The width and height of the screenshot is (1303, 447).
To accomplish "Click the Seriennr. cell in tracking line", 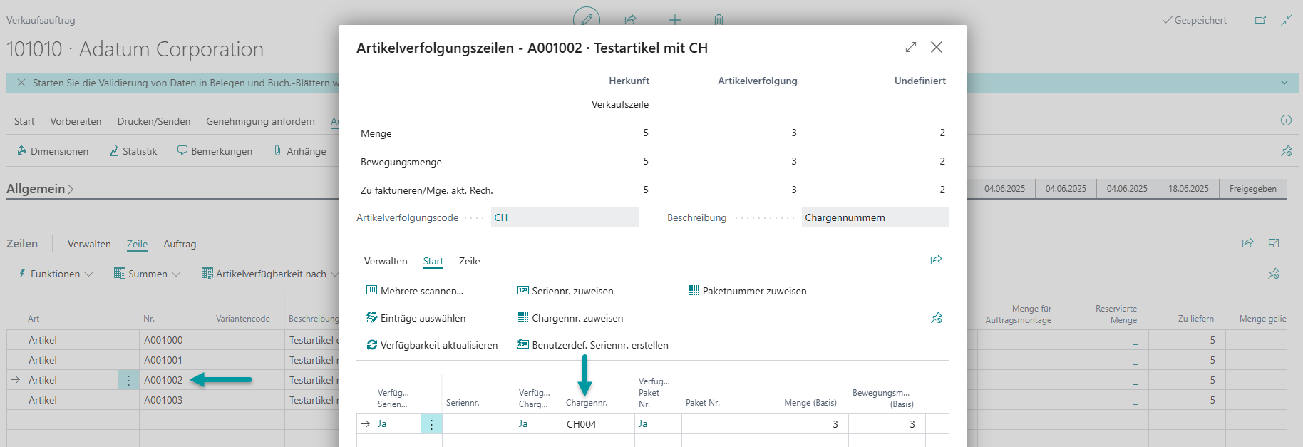I will (478, 424).
